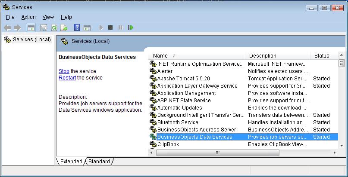
Task: Click the Export List toolbar icon
Action: pyautogui.click(x=64, y=27)
